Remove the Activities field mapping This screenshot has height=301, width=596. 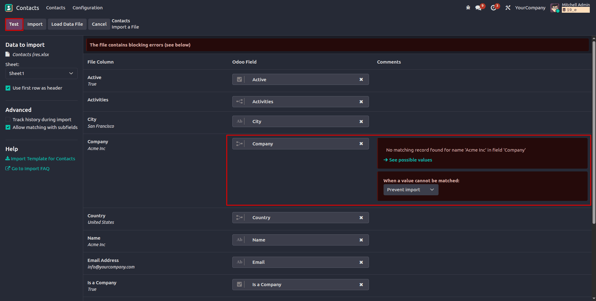[361, 101]
